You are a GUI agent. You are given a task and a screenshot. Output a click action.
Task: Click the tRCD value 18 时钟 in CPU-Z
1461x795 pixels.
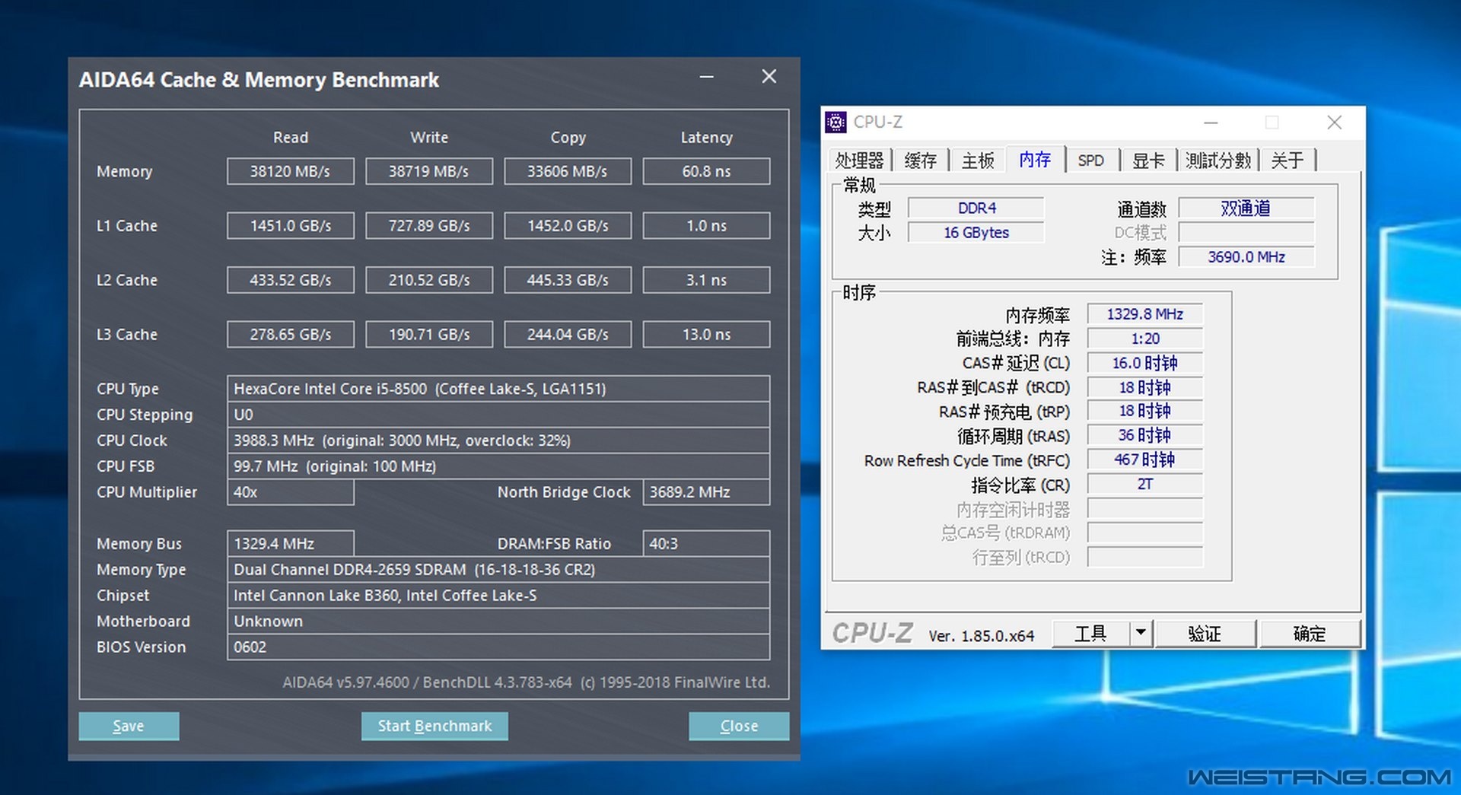1145,387
